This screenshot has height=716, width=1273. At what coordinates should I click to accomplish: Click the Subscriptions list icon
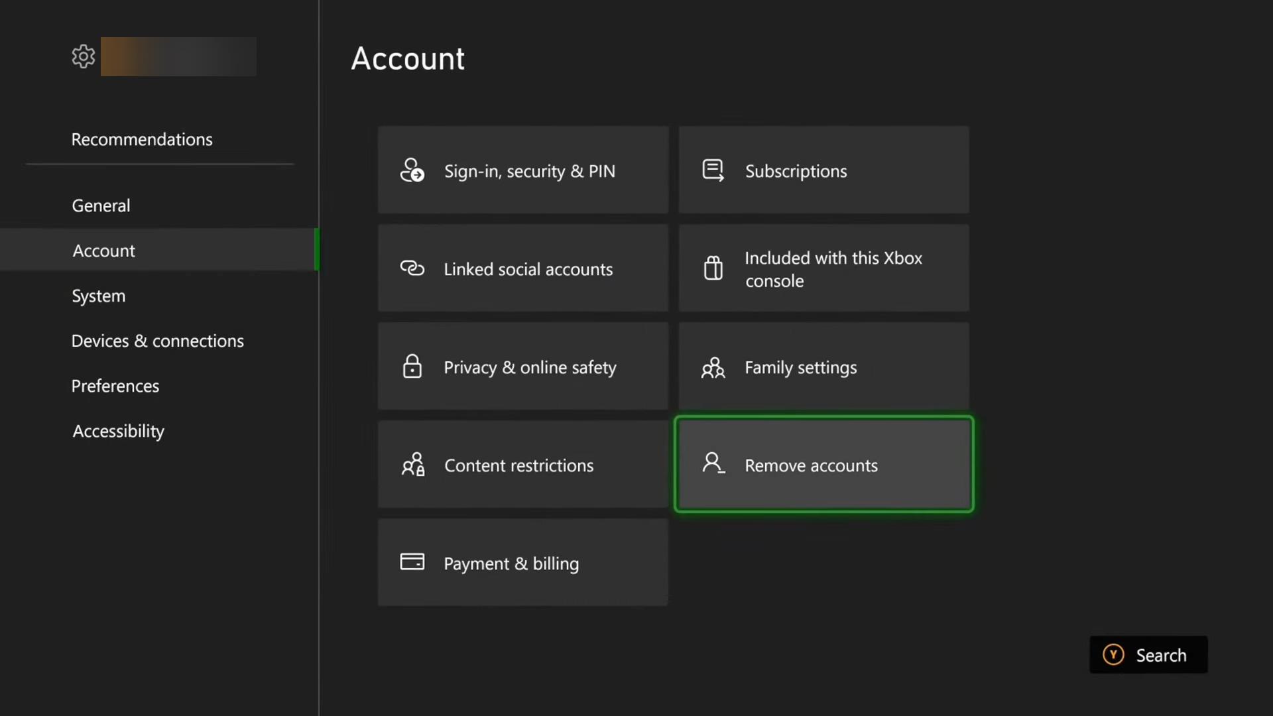pos(713,170)
